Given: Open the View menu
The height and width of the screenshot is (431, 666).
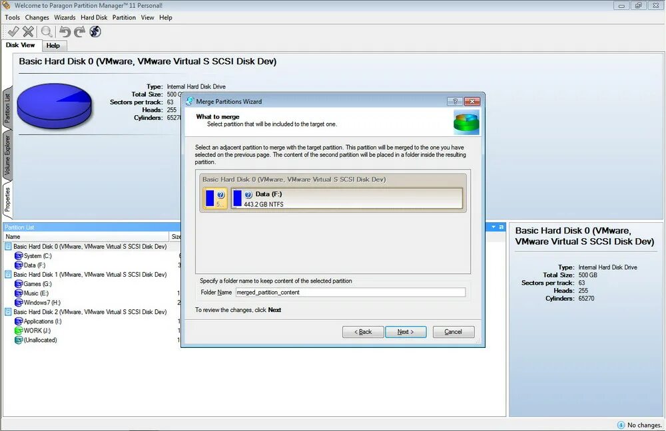Looking at the screenshot, I should coord(147,17).
